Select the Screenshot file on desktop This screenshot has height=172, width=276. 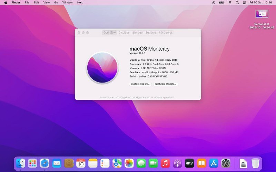coord(262,19)
